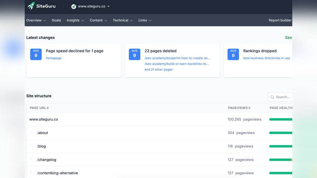Go to the Goals tab
The height and width of the screenshot is (178, 317).
tap(56, 20)
